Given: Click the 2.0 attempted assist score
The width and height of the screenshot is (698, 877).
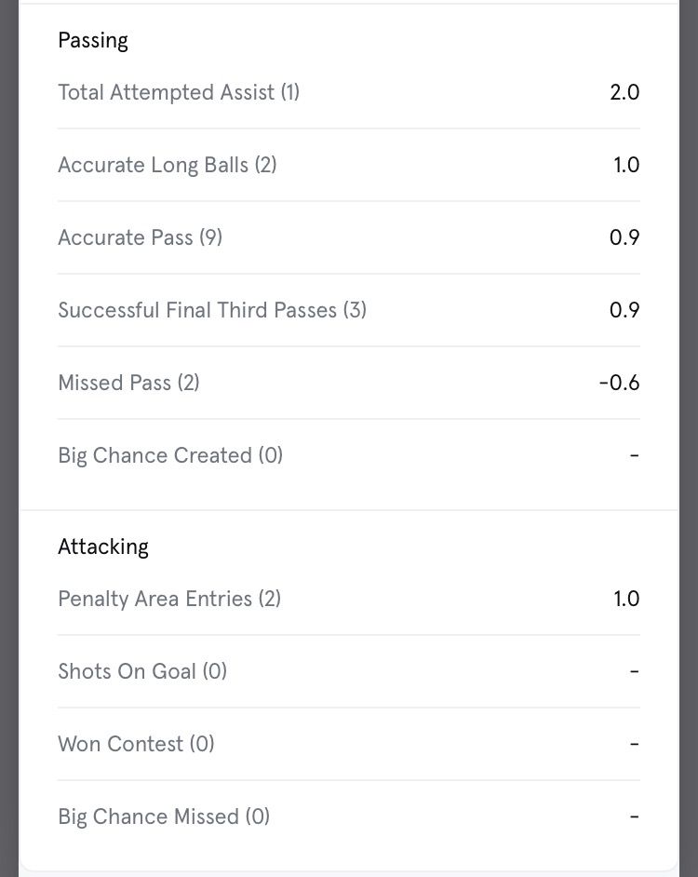Looking at the screenshot, I should click(624, 92).
